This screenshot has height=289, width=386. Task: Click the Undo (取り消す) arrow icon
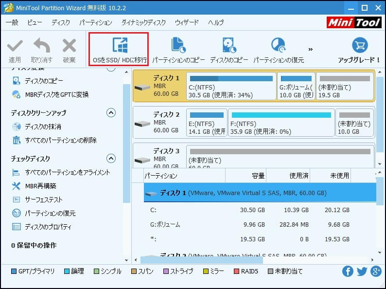[x=42, y=45]
